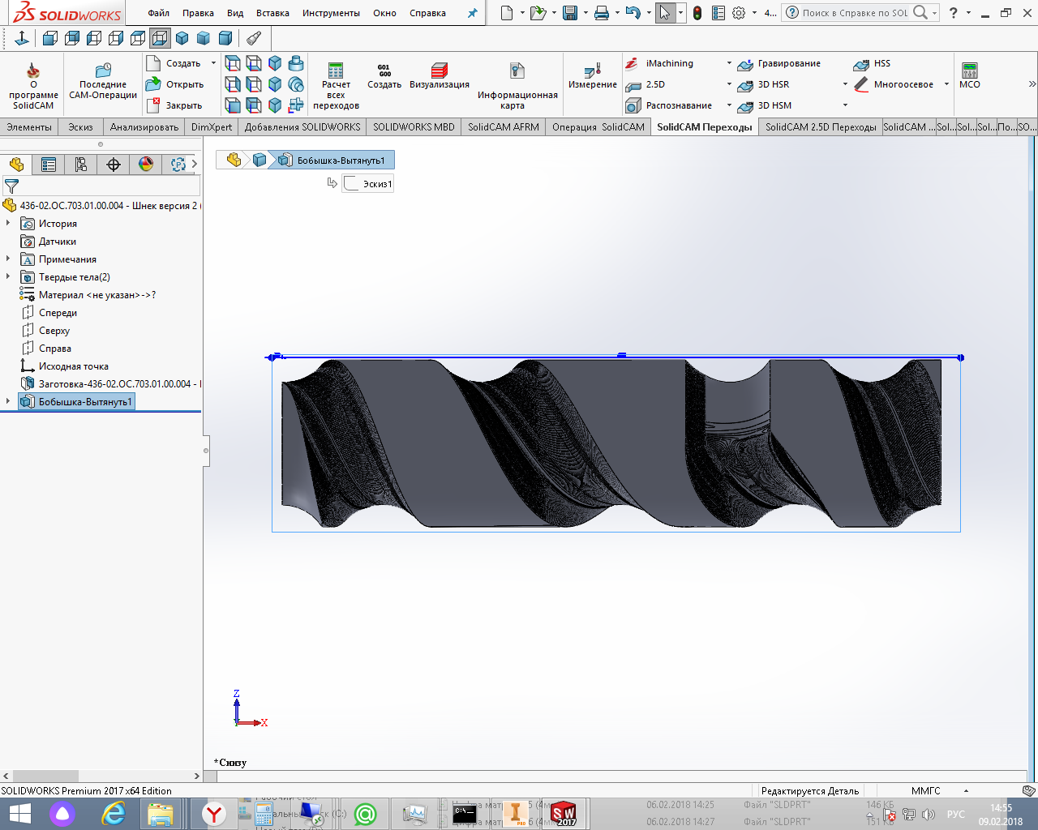1038x830 pixels.
Task: Open the MCO machine control operation
Action: pyautogui.click(x=970, y=75)
